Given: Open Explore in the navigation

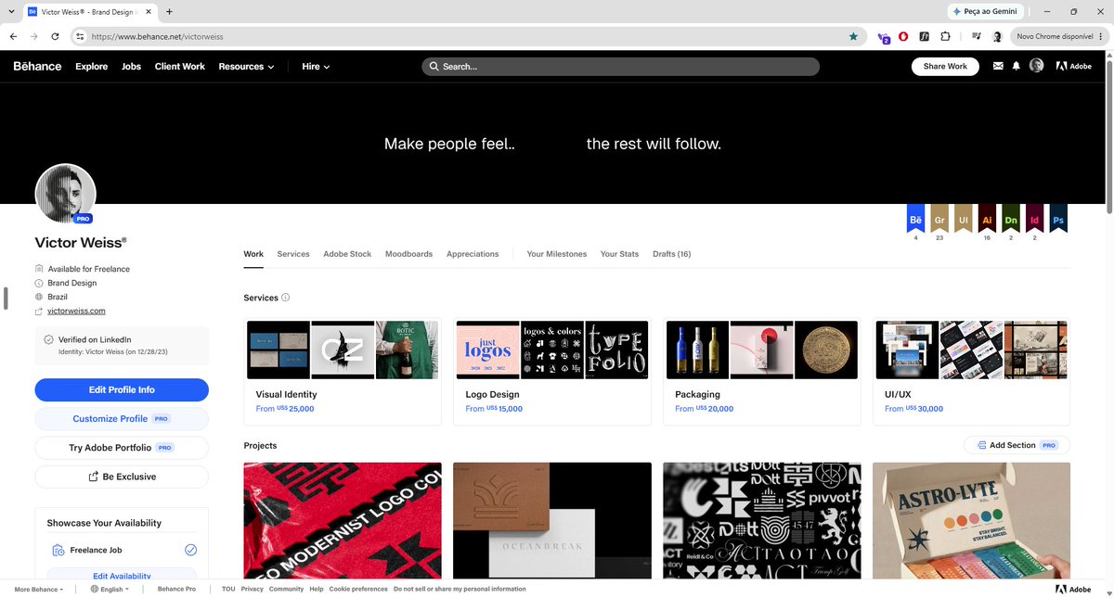Looking at the screenshot, I should (92, 67).
